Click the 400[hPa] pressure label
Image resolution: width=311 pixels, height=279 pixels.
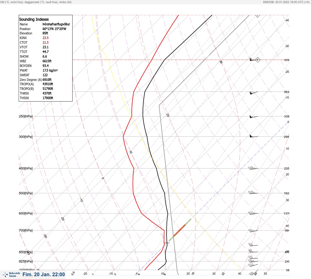[x=26, y=168]
